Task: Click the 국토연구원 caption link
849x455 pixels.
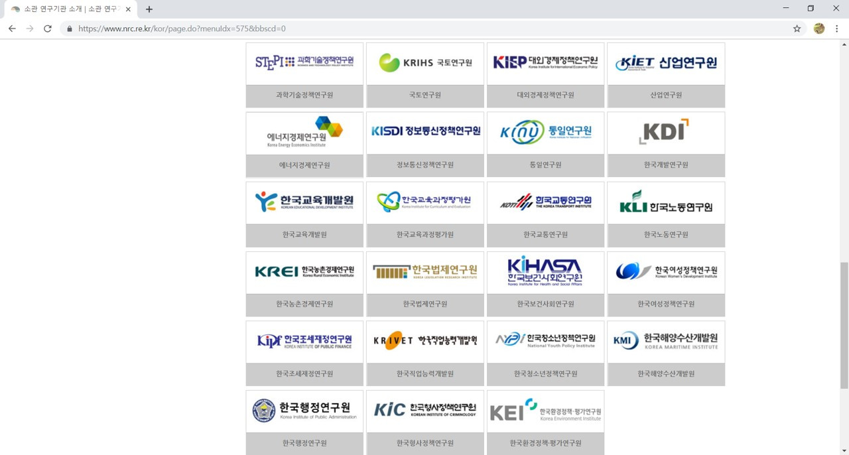Action: (x=425, y=95)
